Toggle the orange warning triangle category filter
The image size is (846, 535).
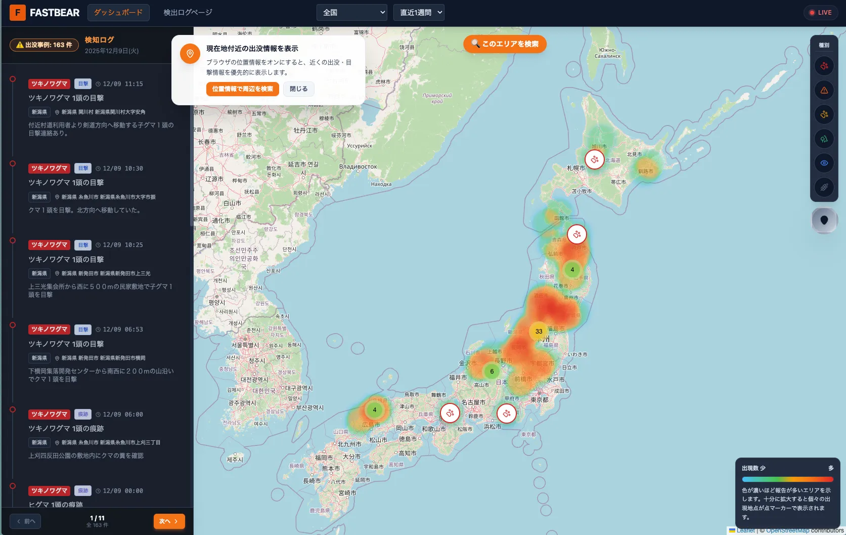coord(824,90)
